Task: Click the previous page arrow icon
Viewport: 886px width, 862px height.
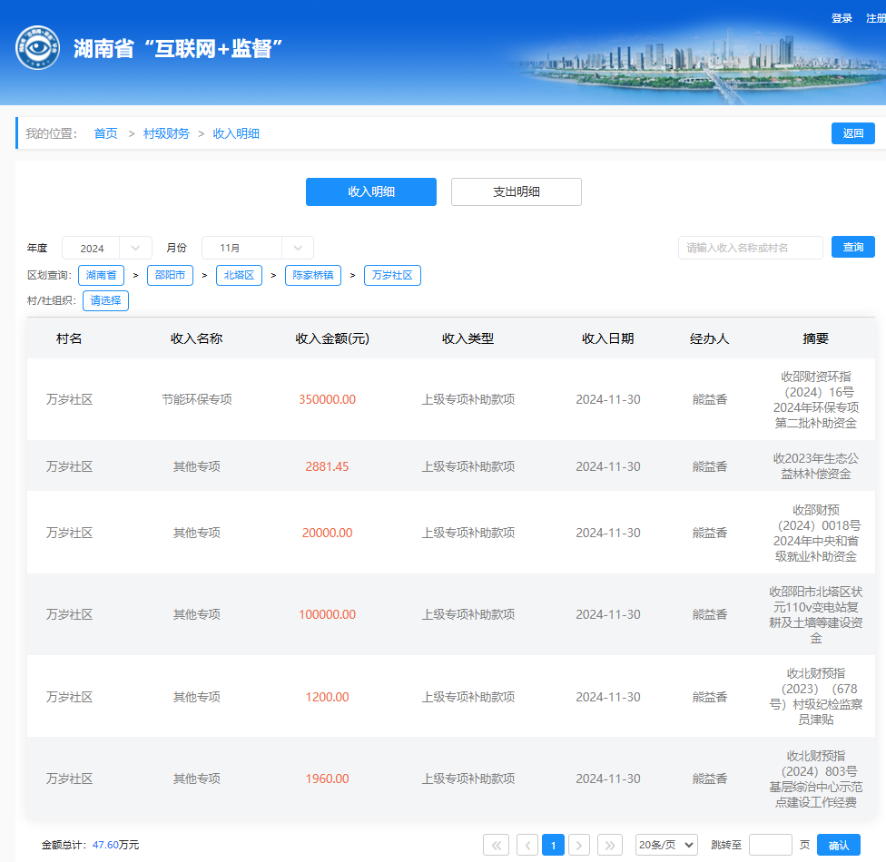Action: 527,845
